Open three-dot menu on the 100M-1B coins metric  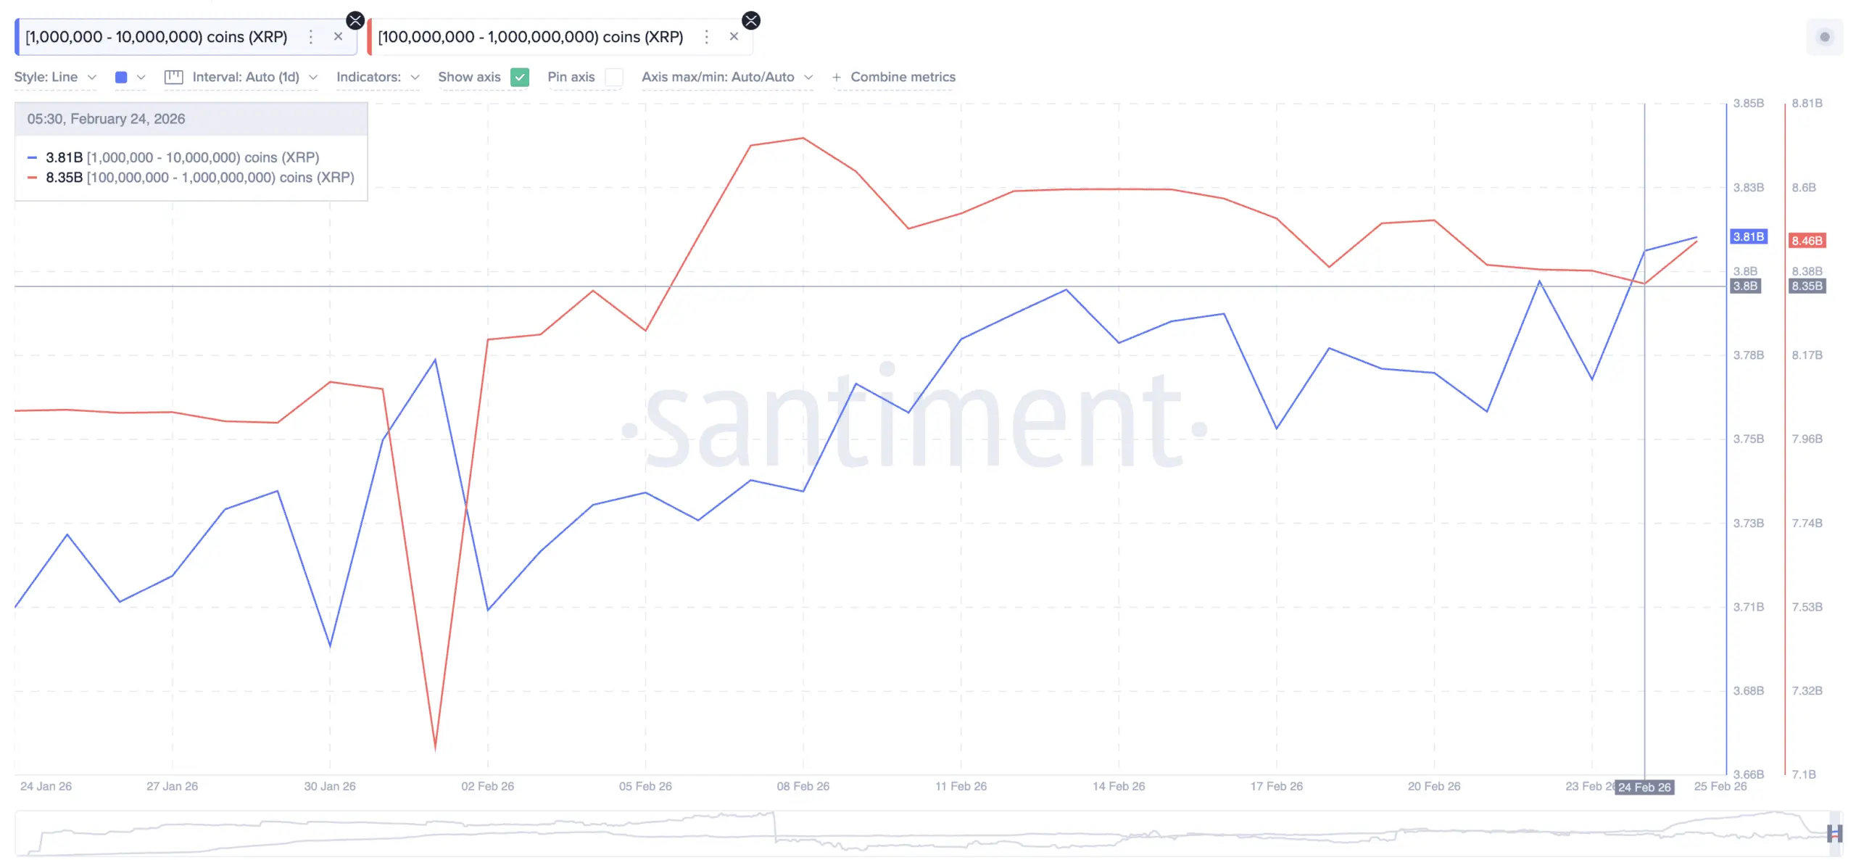[707, 37]
